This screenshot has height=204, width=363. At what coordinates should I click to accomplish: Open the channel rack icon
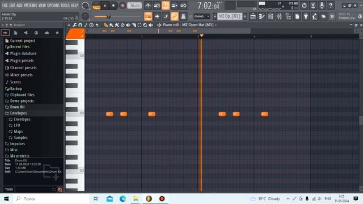(x=271, y=16)
